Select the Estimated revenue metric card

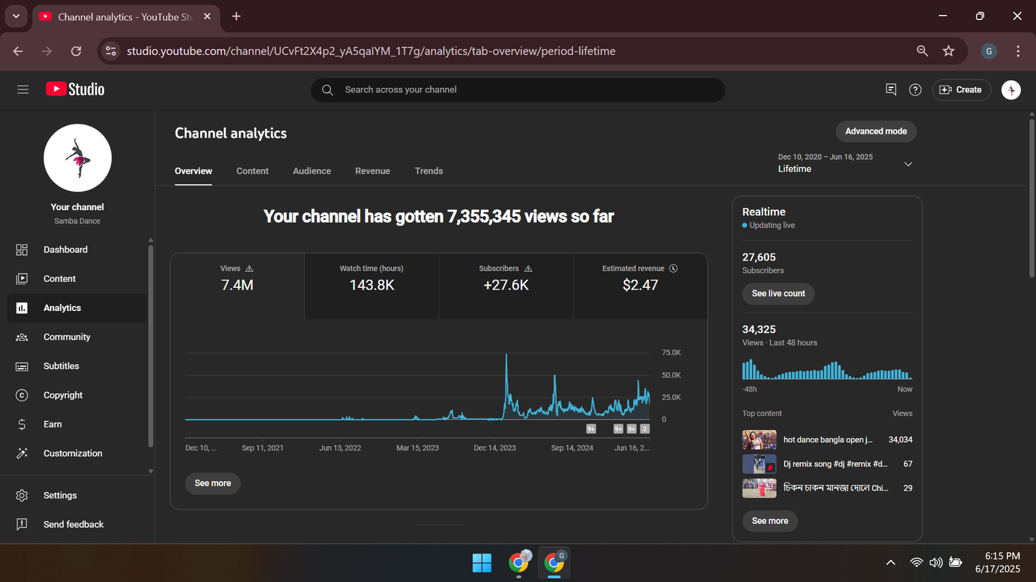coord(640,286)
